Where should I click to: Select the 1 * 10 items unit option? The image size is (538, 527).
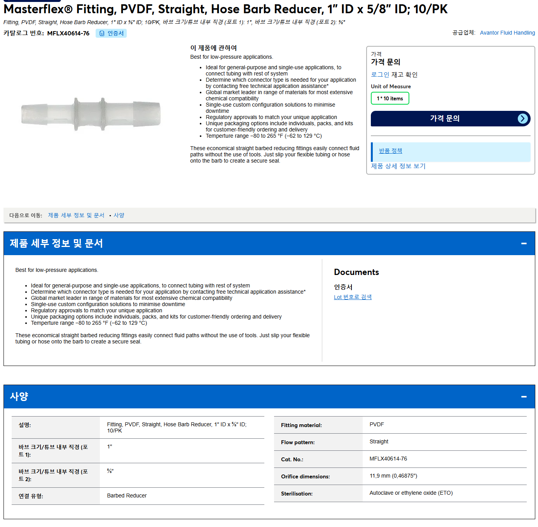click(x=390, y=98)
